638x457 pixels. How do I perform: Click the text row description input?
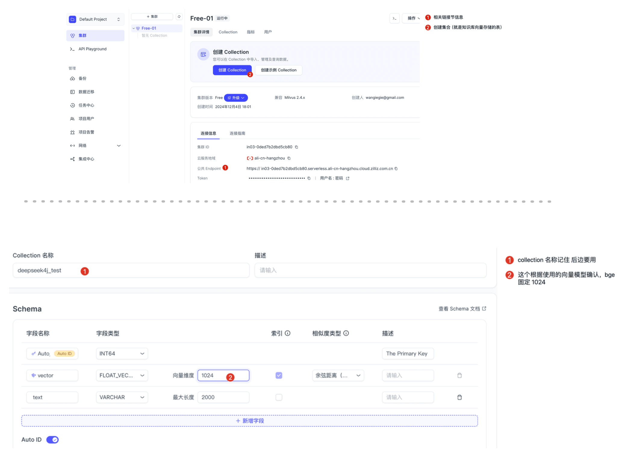[408, 397]
